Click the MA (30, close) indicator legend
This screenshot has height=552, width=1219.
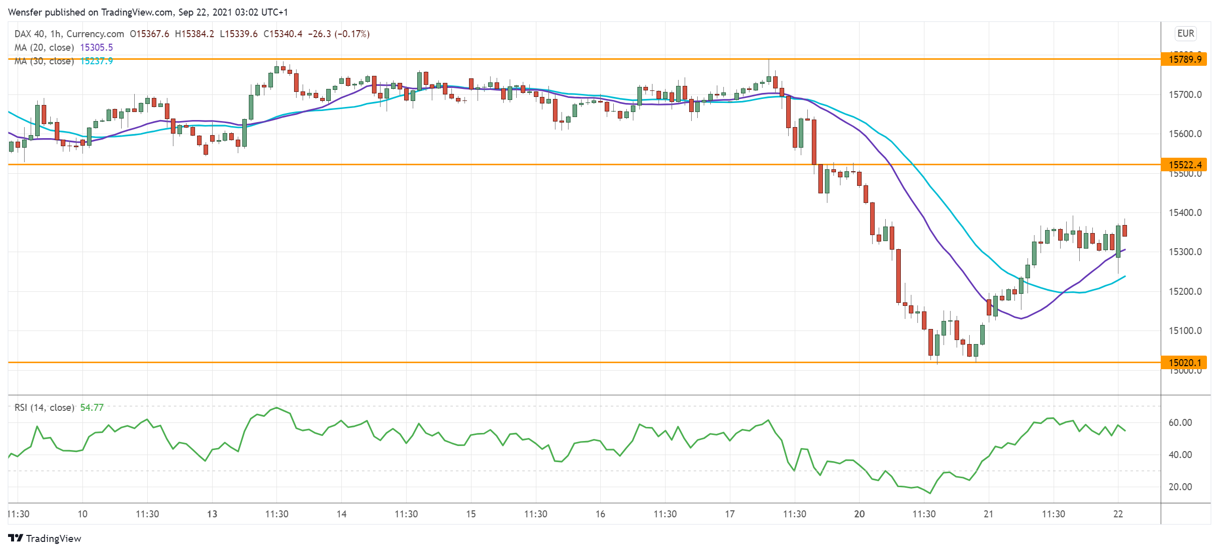click(x=44, y=61)
